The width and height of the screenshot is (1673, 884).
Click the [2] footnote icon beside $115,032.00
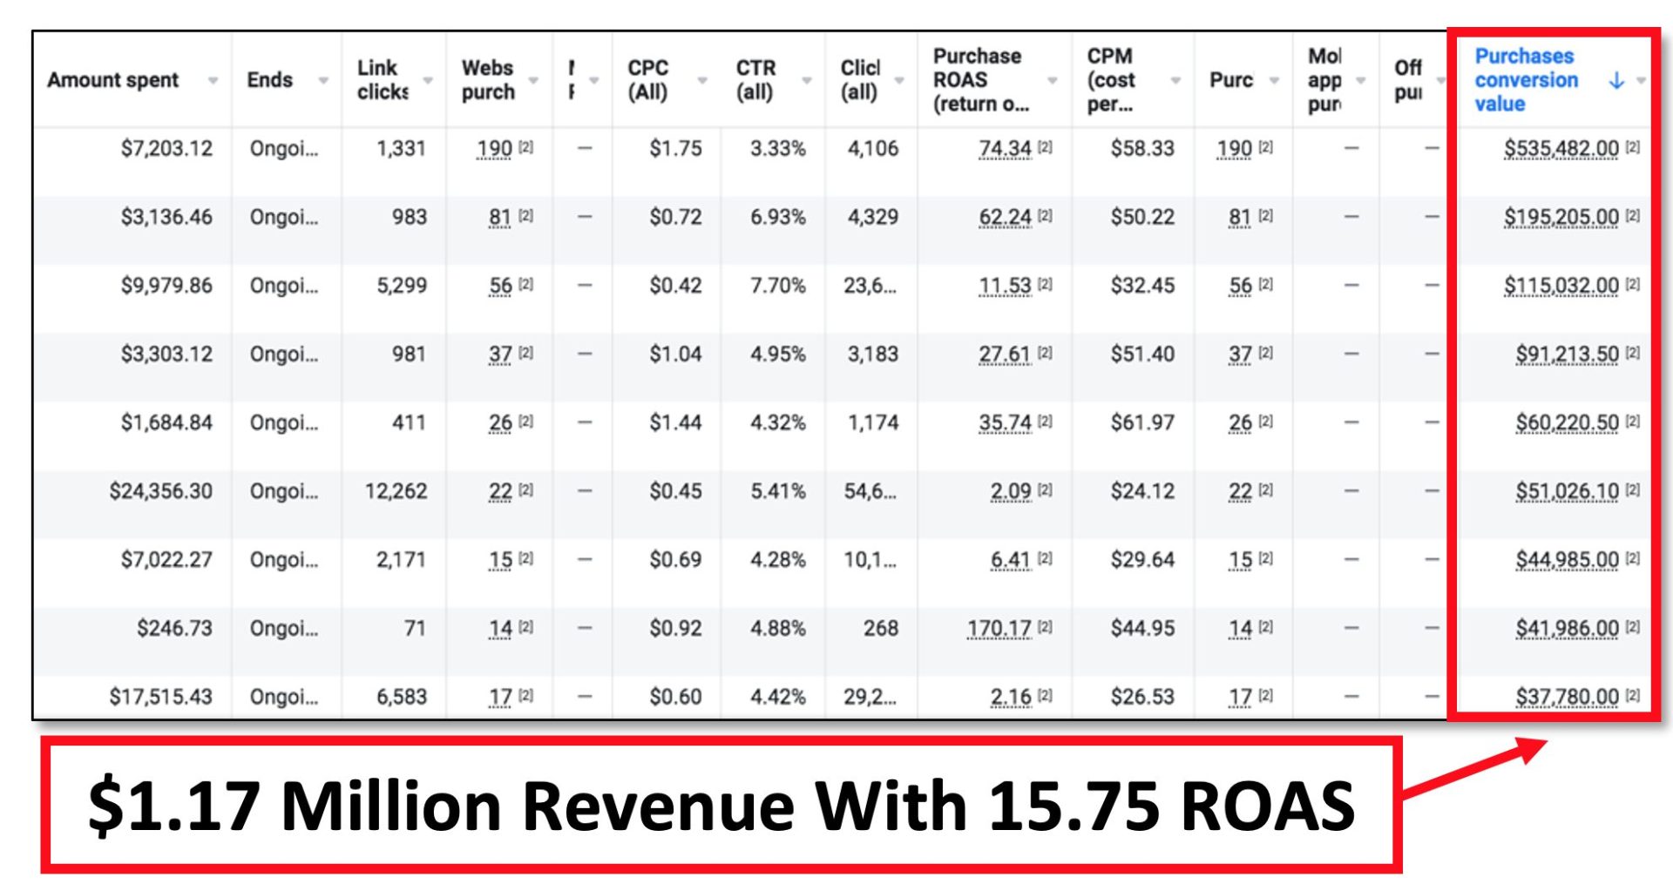pos(1633,284)
